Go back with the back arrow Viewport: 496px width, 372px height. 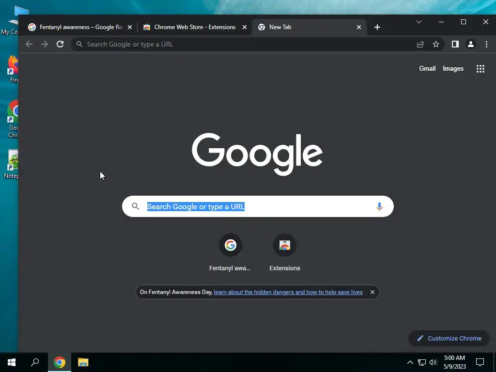29,44
